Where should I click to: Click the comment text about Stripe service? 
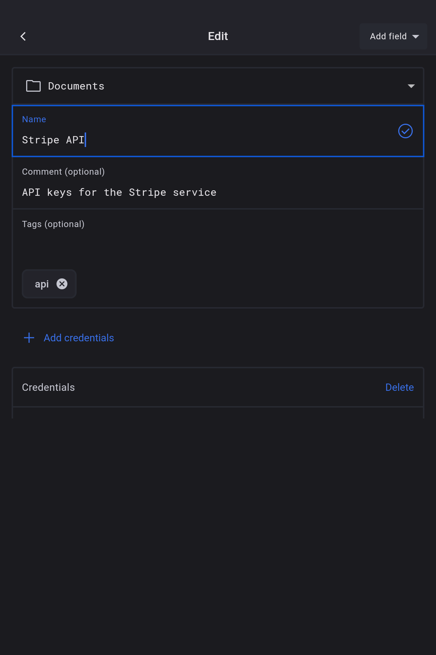(x=119, y=192)
